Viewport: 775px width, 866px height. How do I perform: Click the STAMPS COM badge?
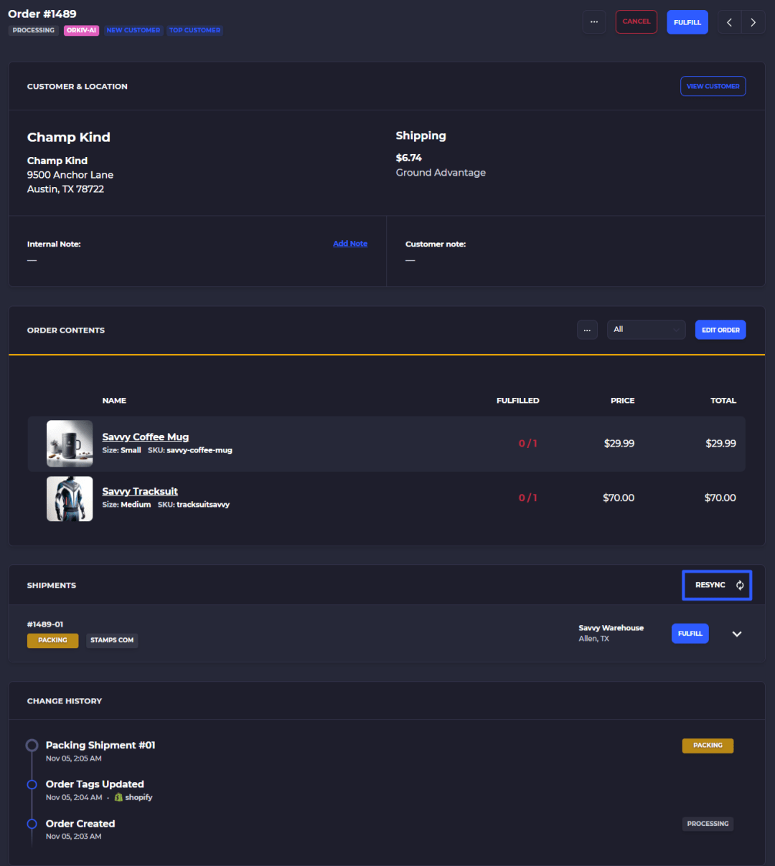point(112,640)
